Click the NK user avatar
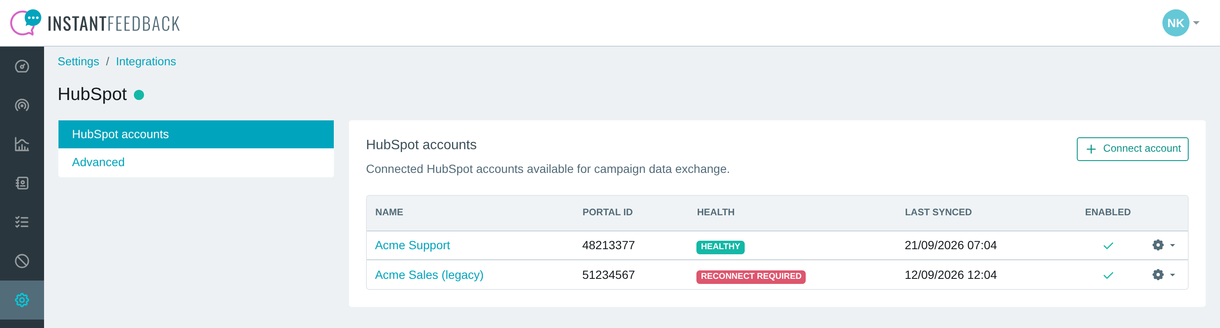The height and width of the screenshot is (328, 1220). point(1176,23)
